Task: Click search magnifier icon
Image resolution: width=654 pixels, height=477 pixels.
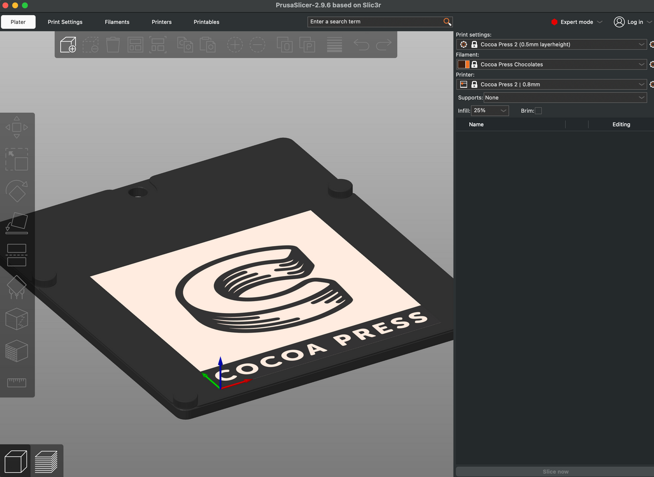Action: tap(447, 22)
